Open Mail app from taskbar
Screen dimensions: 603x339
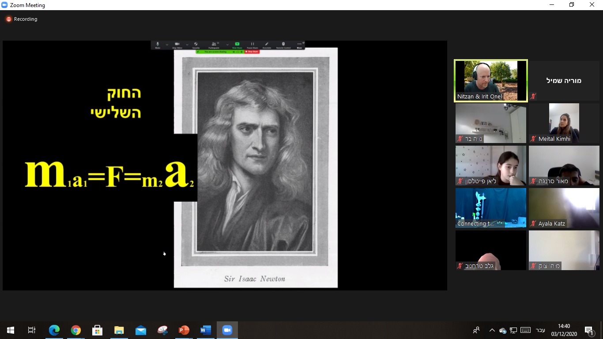(x=141, y=330)
